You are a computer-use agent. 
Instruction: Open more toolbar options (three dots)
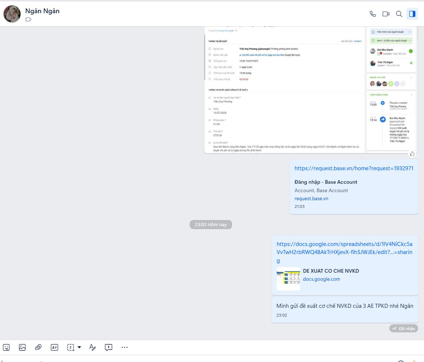coord(125,347)
